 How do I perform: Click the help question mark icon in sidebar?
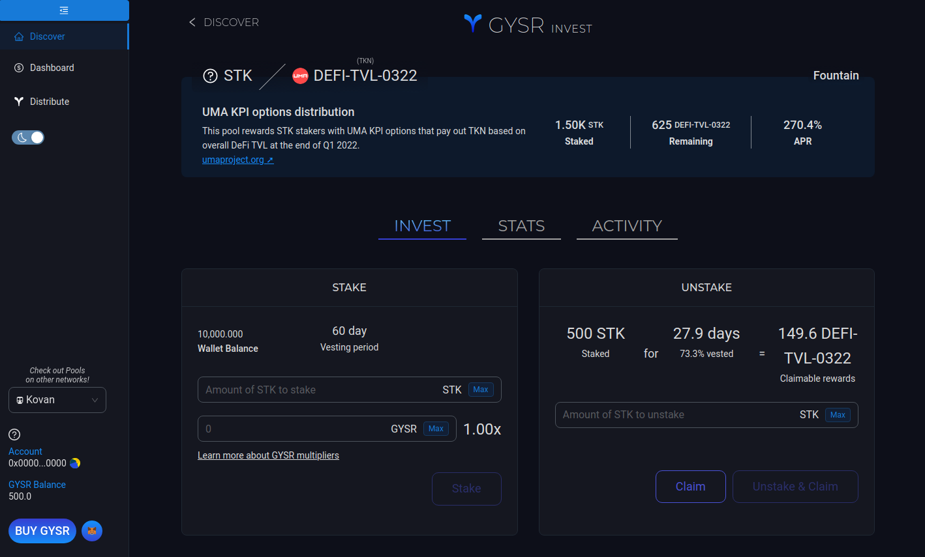tap(14, 435)
